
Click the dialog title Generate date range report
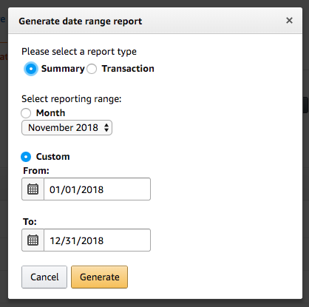pos(81,21)
